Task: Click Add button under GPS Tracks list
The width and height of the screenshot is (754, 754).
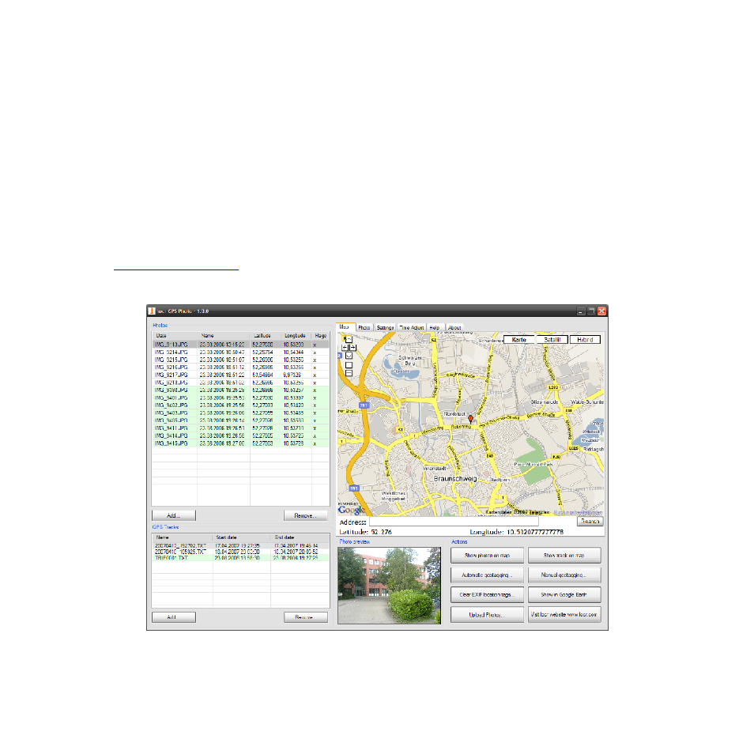Action: (174, 617)
